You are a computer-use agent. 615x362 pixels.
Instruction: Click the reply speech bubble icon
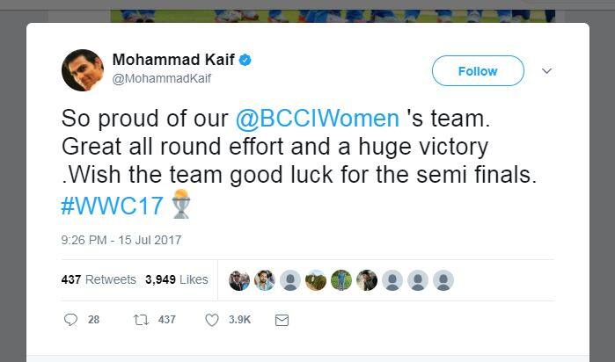coord(71,321)
